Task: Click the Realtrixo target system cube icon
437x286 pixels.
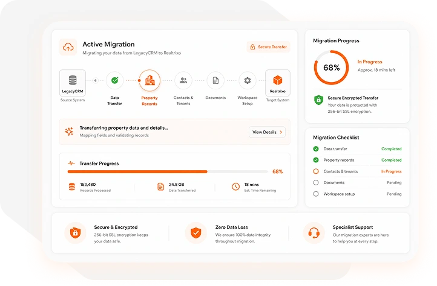Action: (278, 80)
